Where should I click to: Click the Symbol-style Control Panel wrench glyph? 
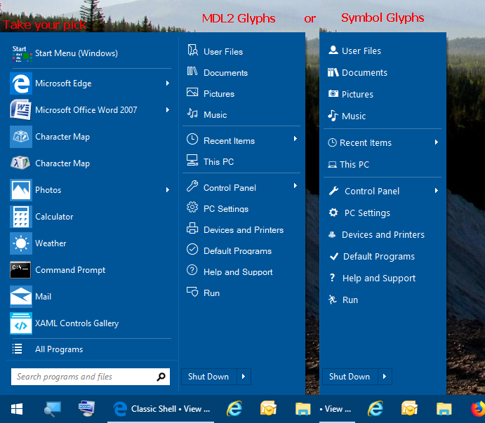coord(333,191)
